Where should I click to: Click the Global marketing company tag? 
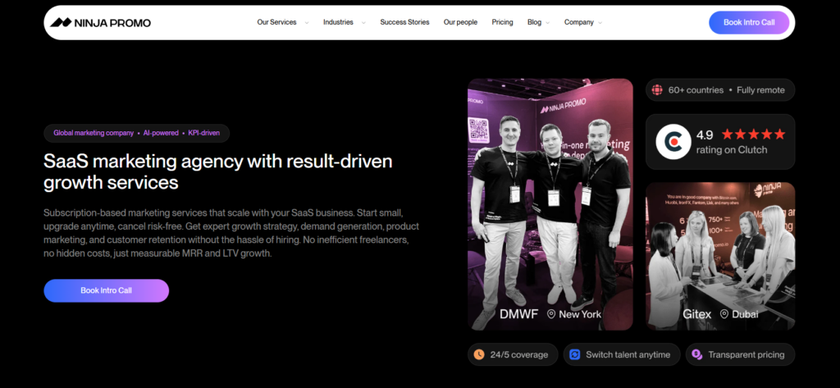point(94,133)
